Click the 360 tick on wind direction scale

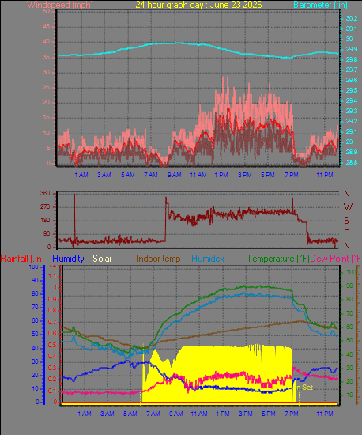pyautogui.click(x=45, y=193)
